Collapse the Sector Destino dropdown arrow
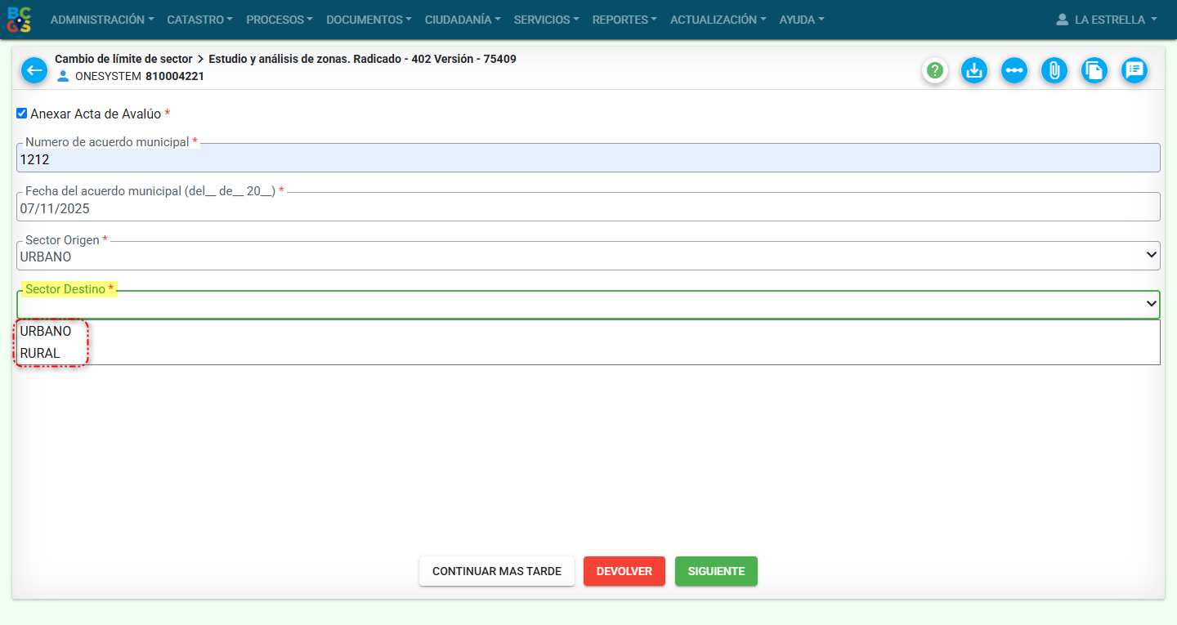The width and height of the screenshot is (1177, 625). [x=1151, y=305]
